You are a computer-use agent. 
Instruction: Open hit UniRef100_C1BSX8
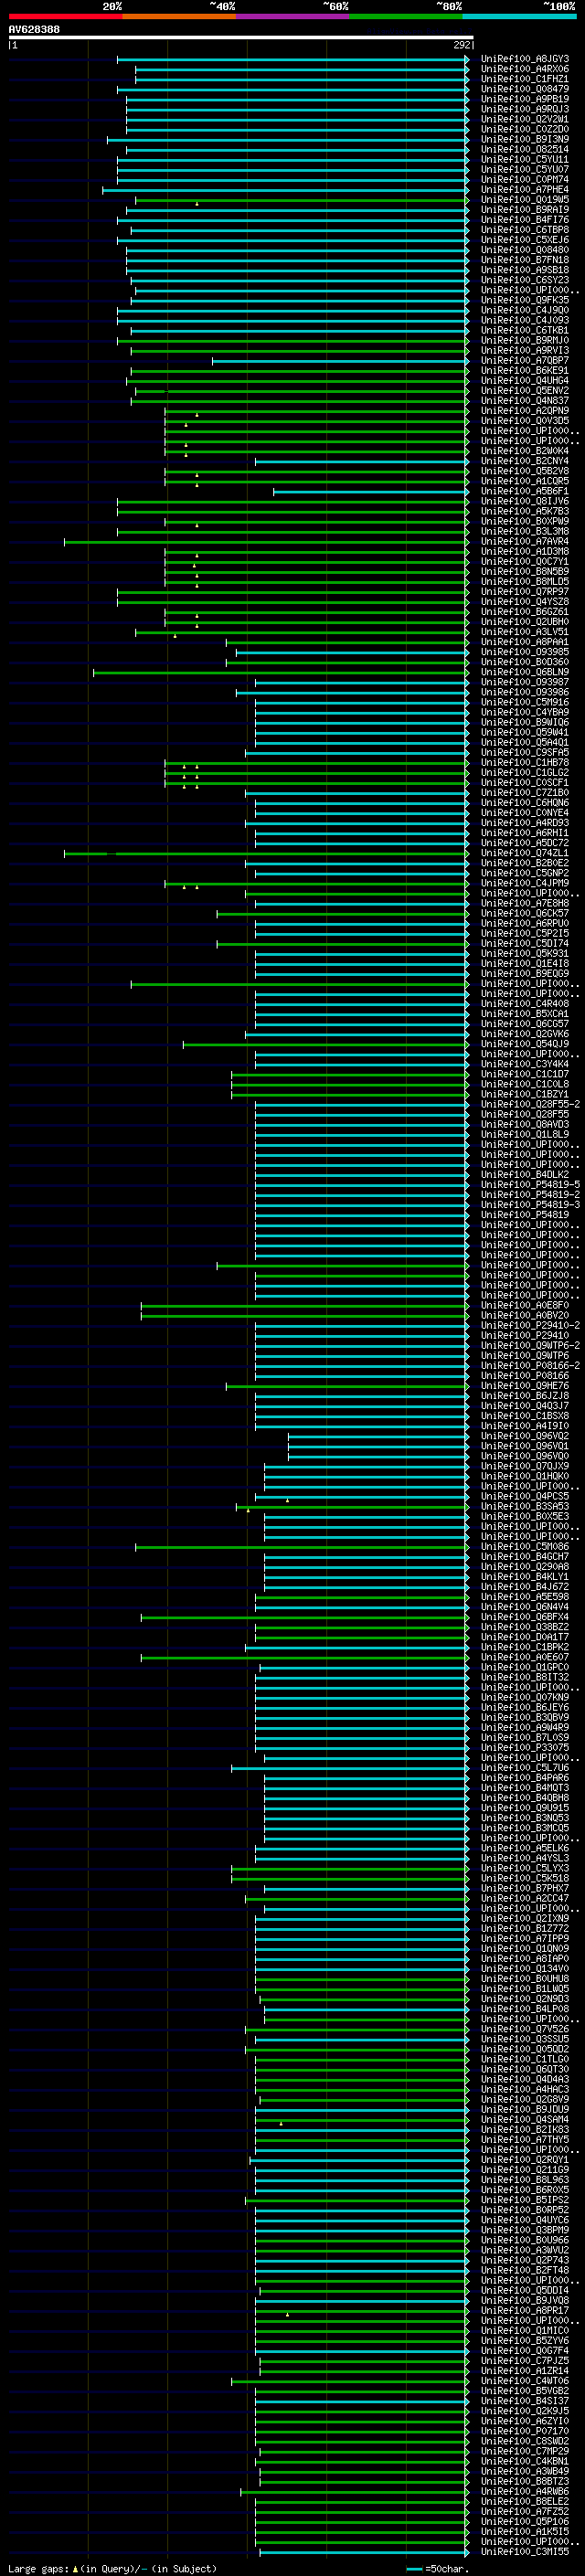point(525,1416)
